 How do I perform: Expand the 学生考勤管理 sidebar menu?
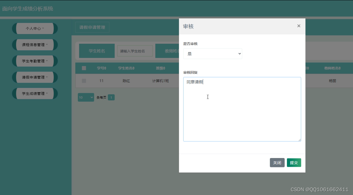[35, 61]
